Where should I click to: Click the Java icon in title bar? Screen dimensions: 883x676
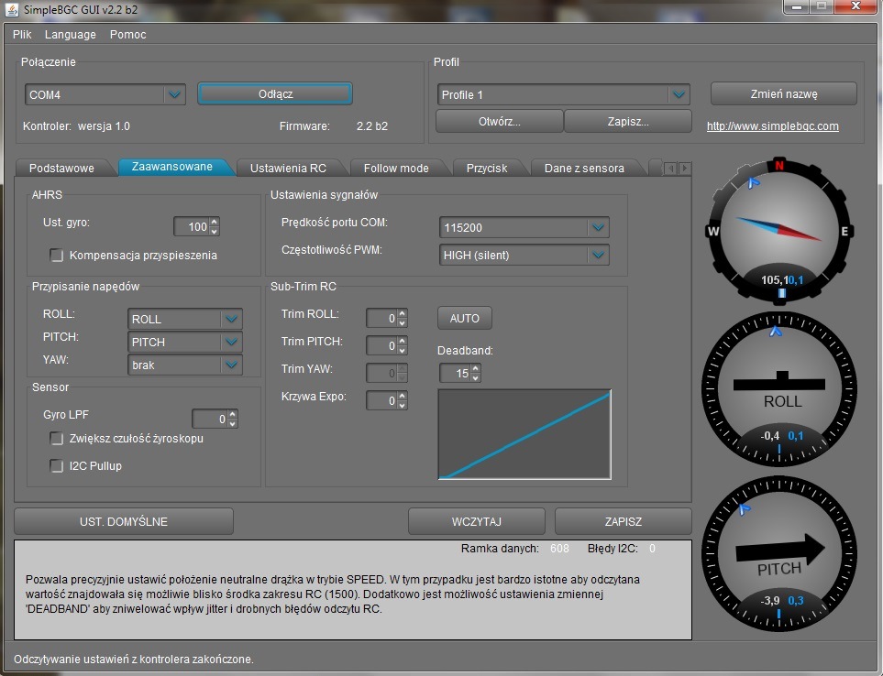pos(12,8)
